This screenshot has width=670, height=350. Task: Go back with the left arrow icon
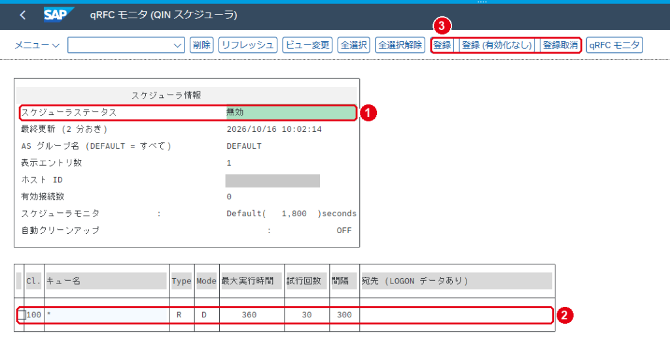point(23,16)
